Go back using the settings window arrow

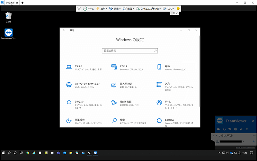click(64, 30)
